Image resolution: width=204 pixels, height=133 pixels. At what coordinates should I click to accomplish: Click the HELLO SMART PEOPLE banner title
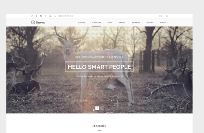pyautogui.click(x=99, y=67)
